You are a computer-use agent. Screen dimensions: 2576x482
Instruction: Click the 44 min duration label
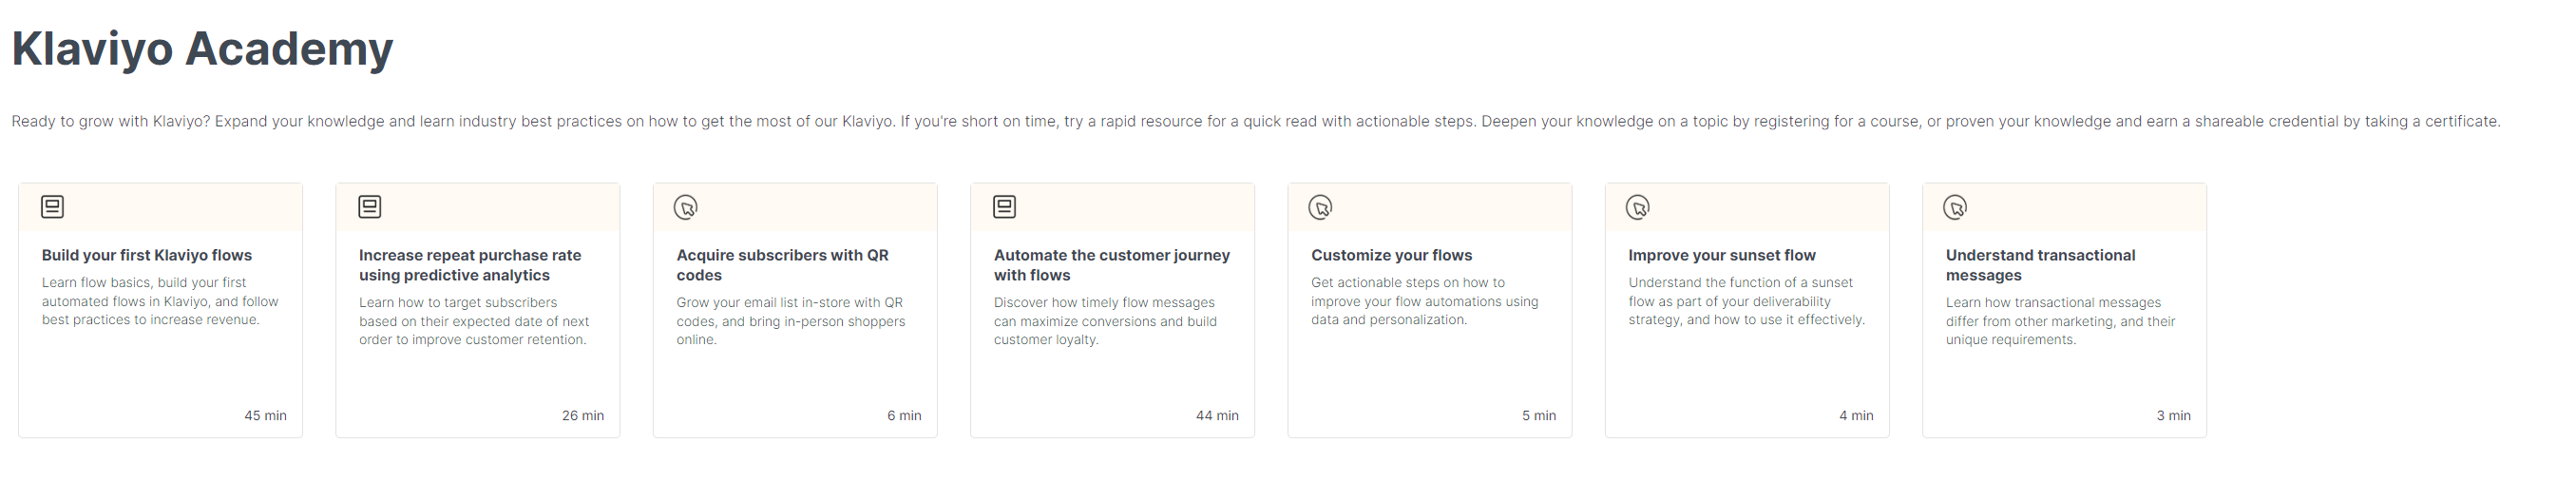1217,416
